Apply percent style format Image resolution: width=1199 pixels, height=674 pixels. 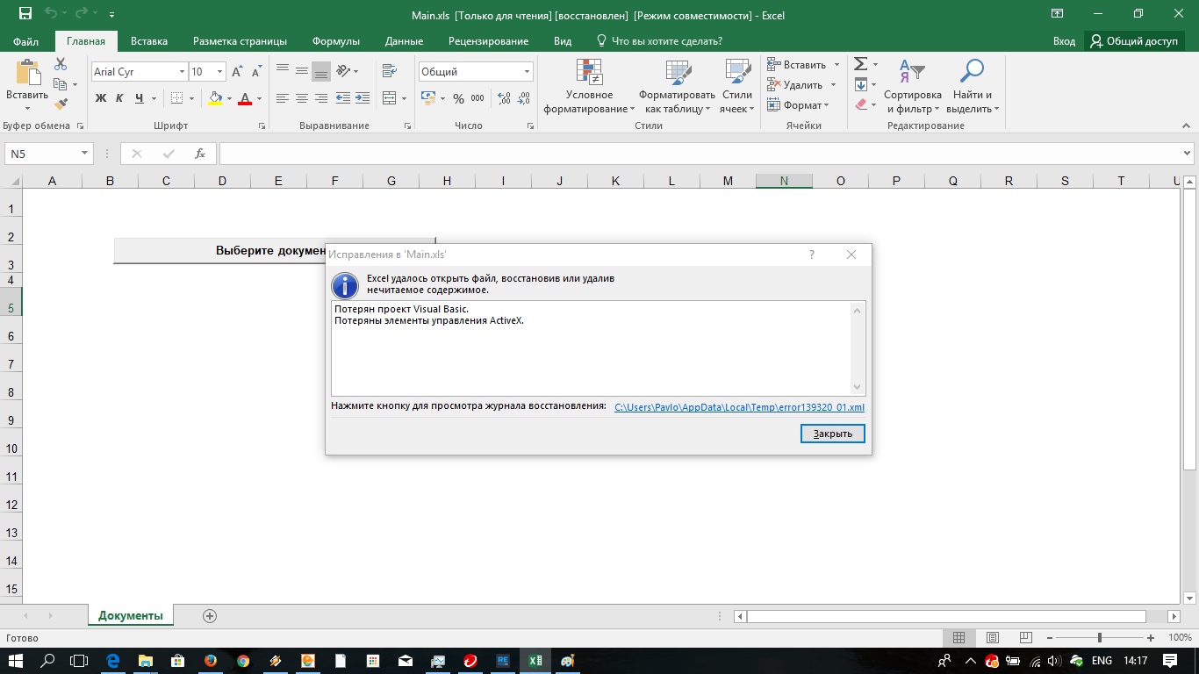458,98
